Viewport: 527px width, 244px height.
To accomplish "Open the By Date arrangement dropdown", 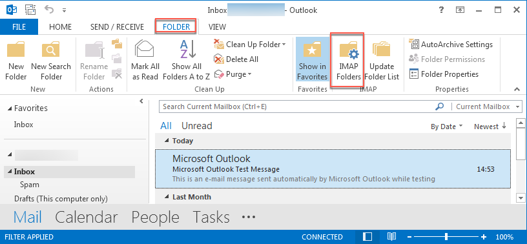I will [x=447, y=127].
